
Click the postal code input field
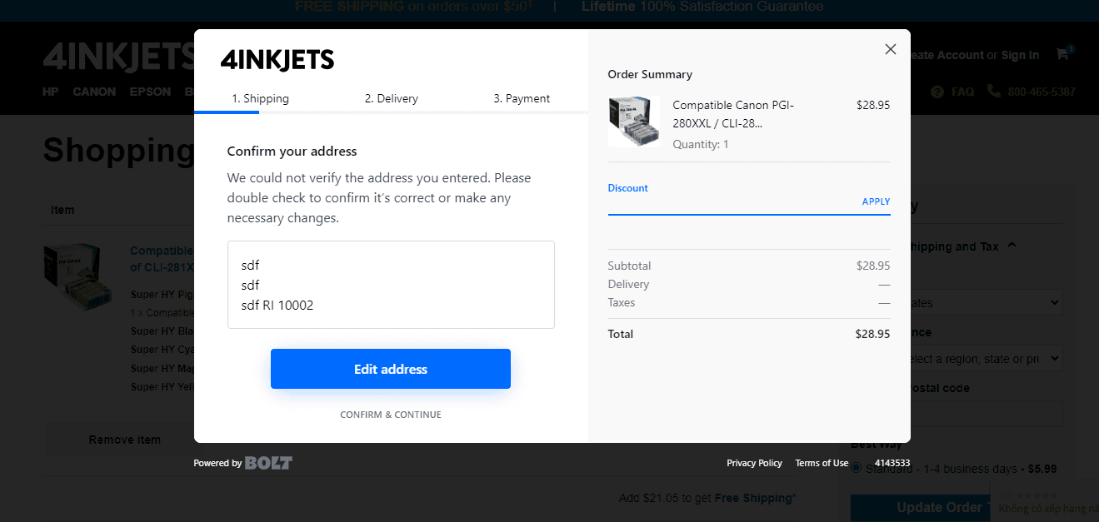pyautogui.click(x=987, y=414)
